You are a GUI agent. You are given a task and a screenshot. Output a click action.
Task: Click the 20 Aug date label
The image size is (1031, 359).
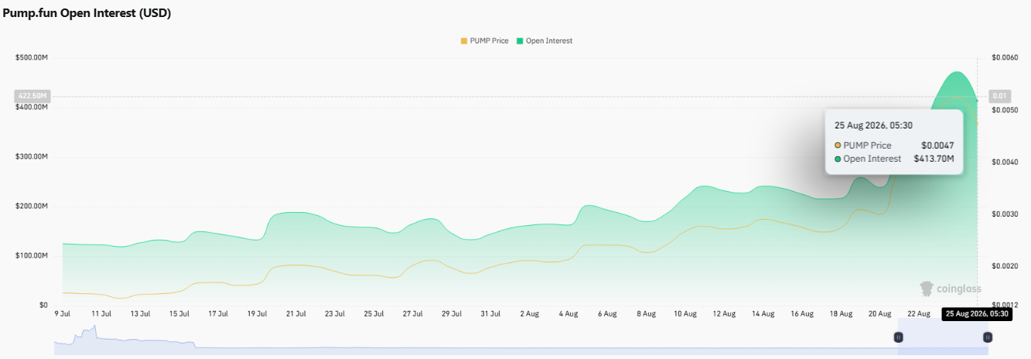click(x=879, y=314)
